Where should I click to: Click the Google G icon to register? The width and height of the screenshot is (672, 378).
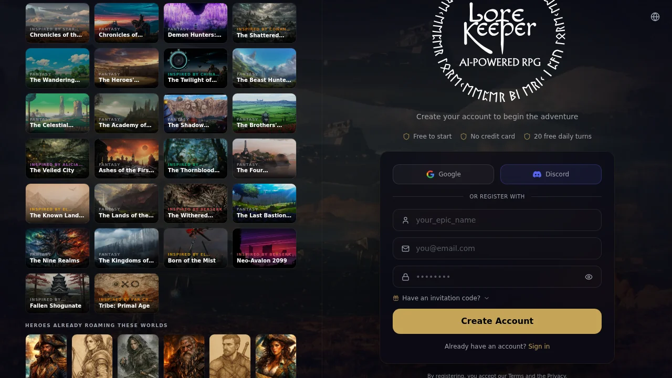(430, 174)
